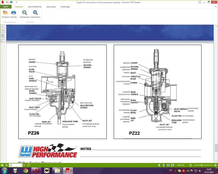
Task: Click the INLET NEEDLE VALVE label
Action: click(x=181, y=110)
